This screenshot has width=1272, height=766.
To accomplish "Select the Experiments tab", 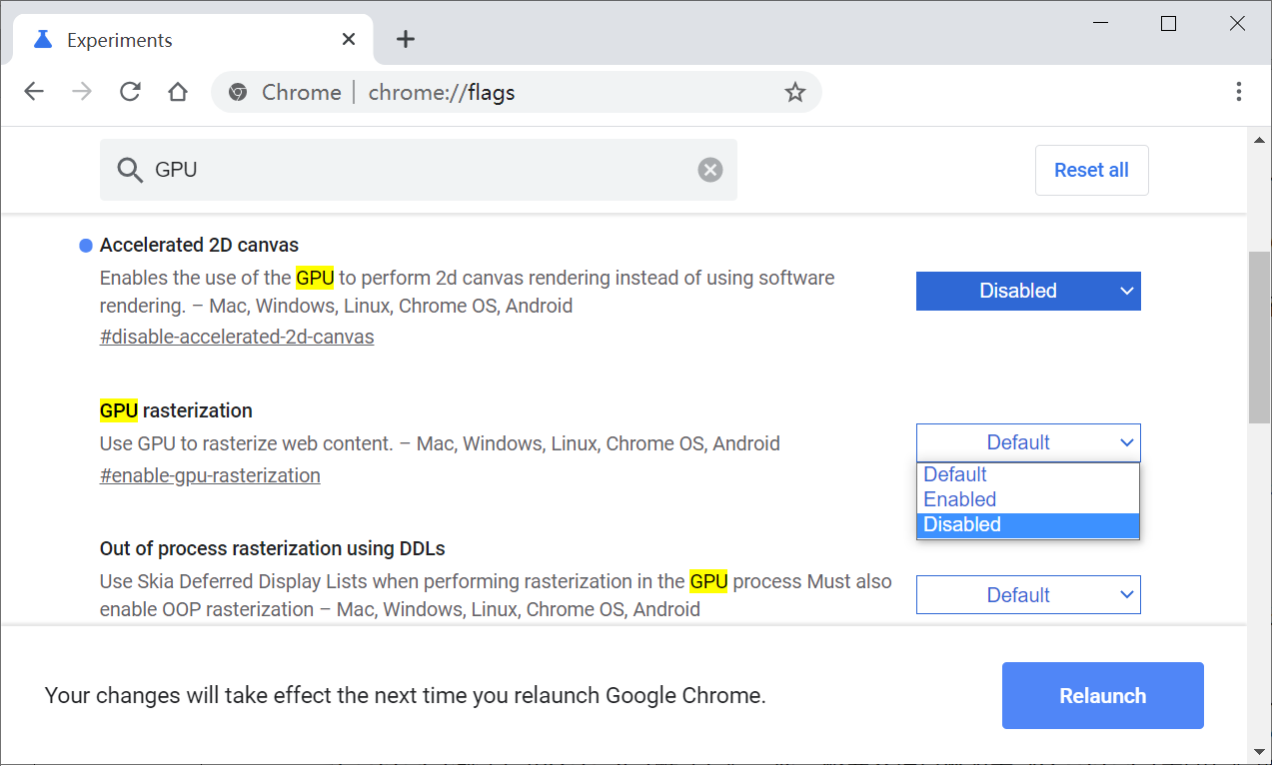I will [x=192, y=39].
